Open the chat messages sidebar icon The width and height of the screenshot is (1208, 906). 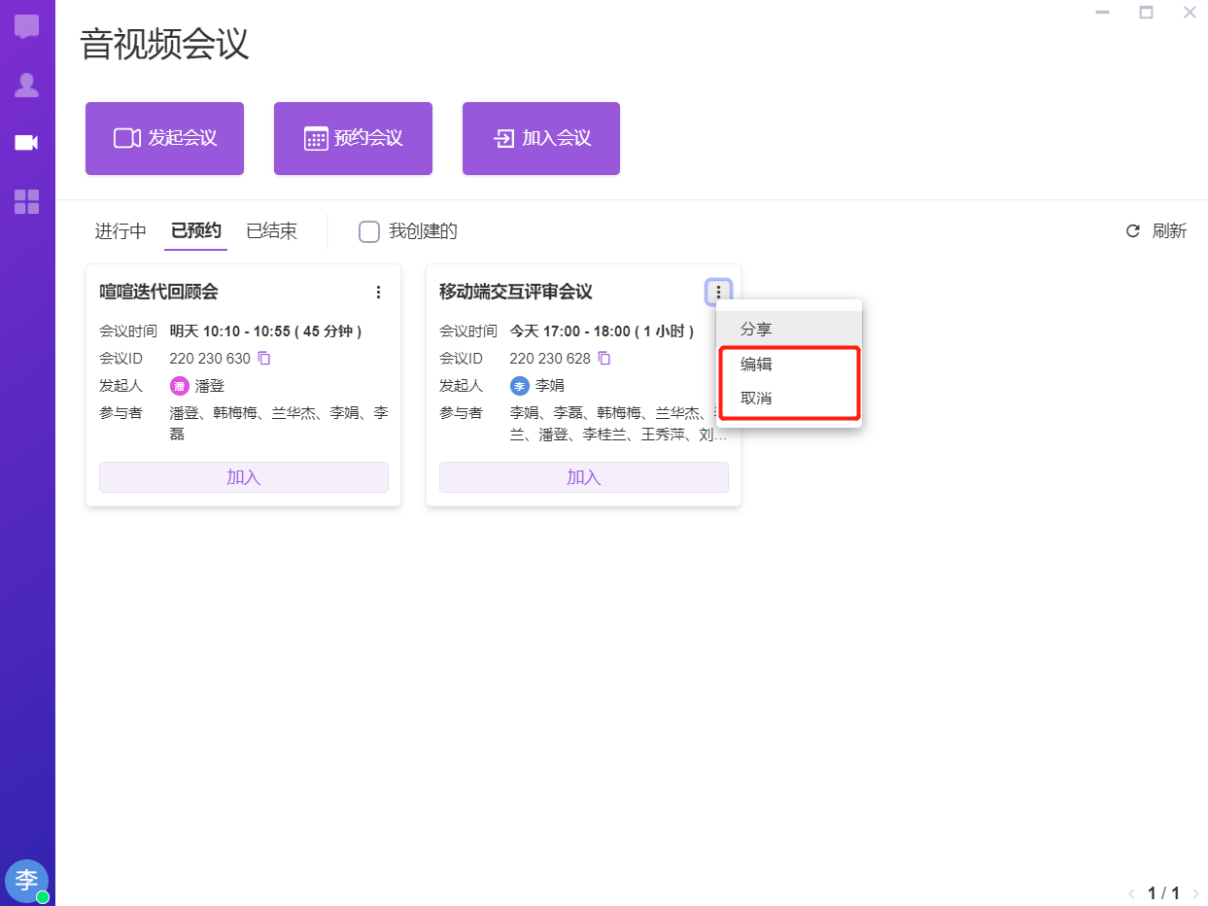coord(27,26)
